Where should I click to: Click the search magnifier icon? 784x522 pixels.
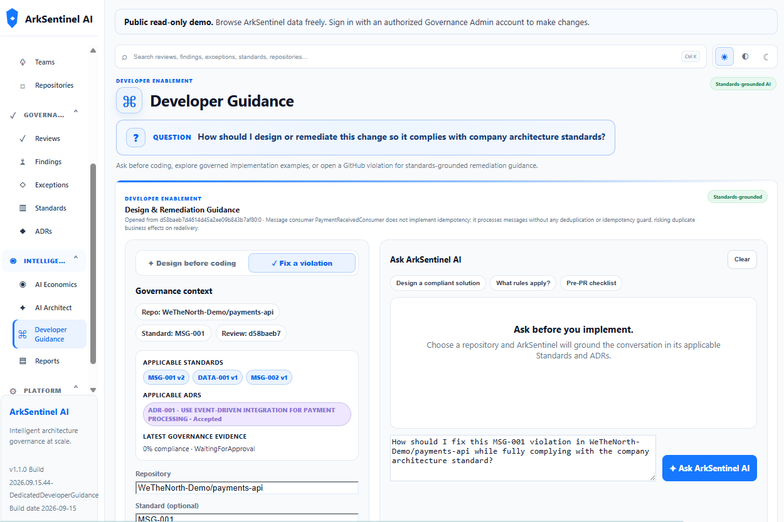124,57
